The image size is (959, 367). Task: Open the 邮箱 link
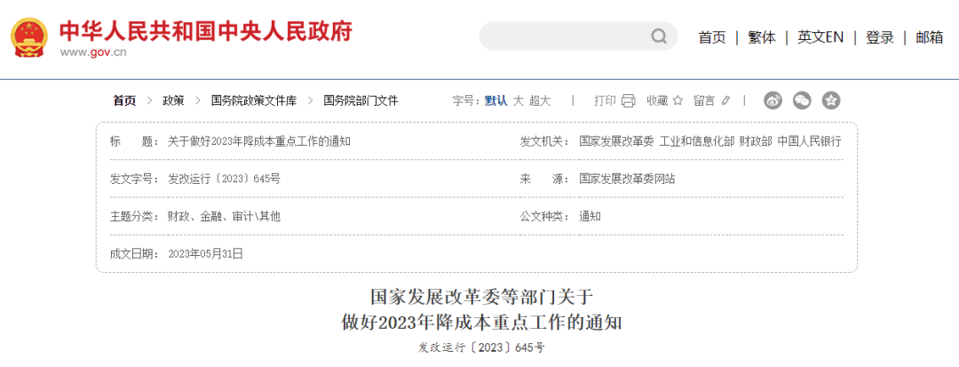pyautogui.click(x=929, y=37)
